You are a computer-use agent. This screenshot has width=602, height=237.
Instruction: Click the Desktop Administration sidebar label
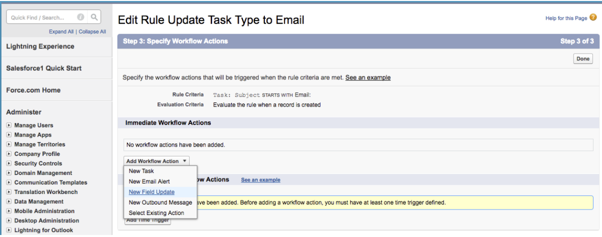[x=47, y=220]
